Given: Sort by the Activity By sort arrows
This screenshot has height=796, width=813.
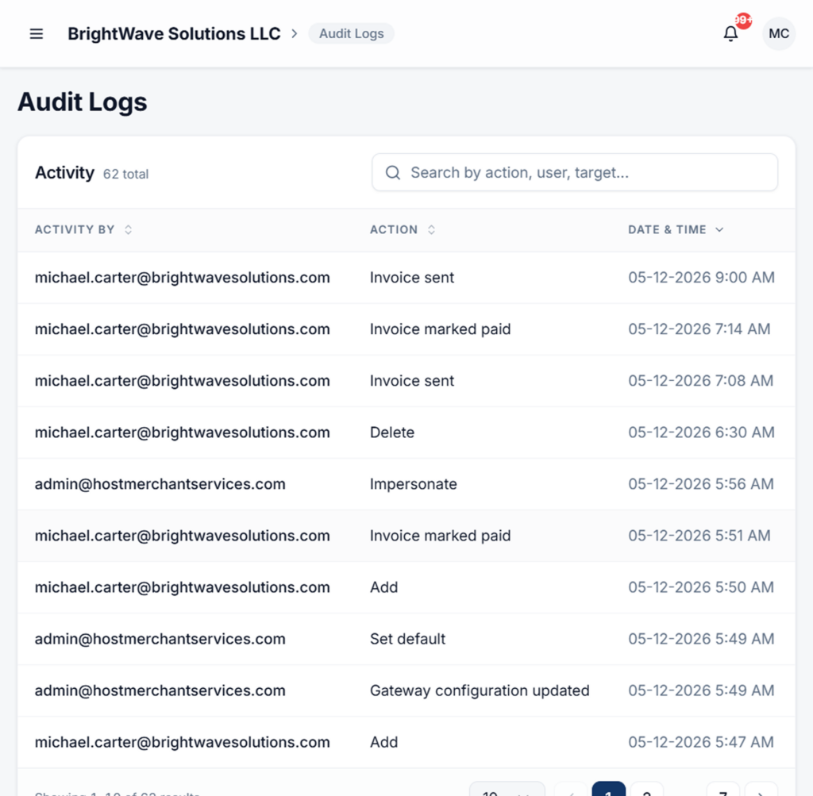Looking at the screenshot, I should (128, 229).
